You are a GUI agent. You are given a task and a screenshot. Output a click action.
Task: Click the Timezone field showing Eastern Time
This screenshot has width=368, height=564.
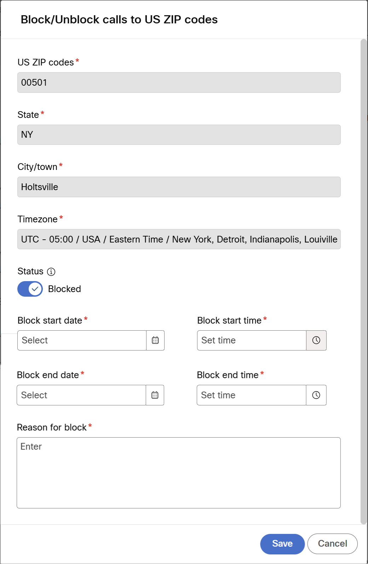coord(179,239)
